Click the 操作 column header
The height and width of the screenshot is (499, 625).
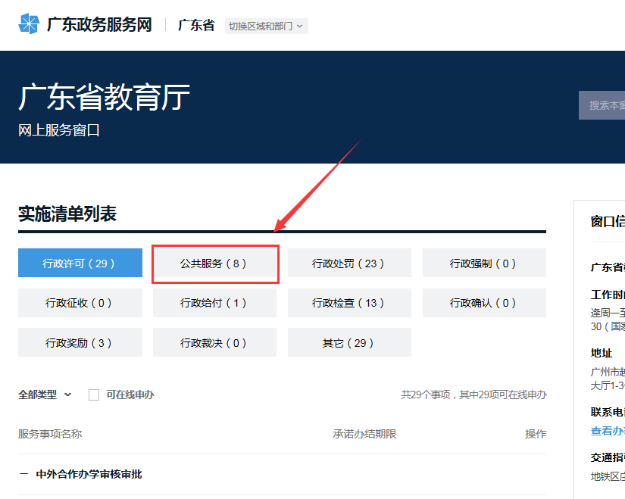(536, 434)
